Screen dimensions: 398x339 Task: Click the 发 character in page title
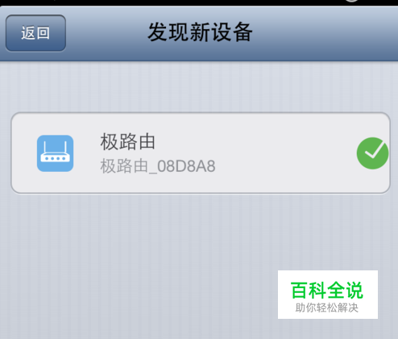(x=158, y=32)
